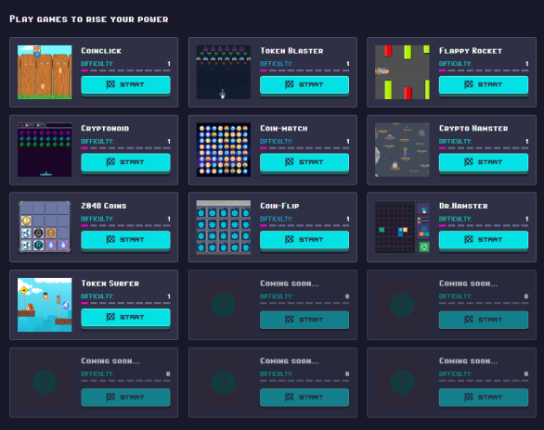
Task: Click the checkered flag icon on CoinClick Start
Action: (110, 84)
